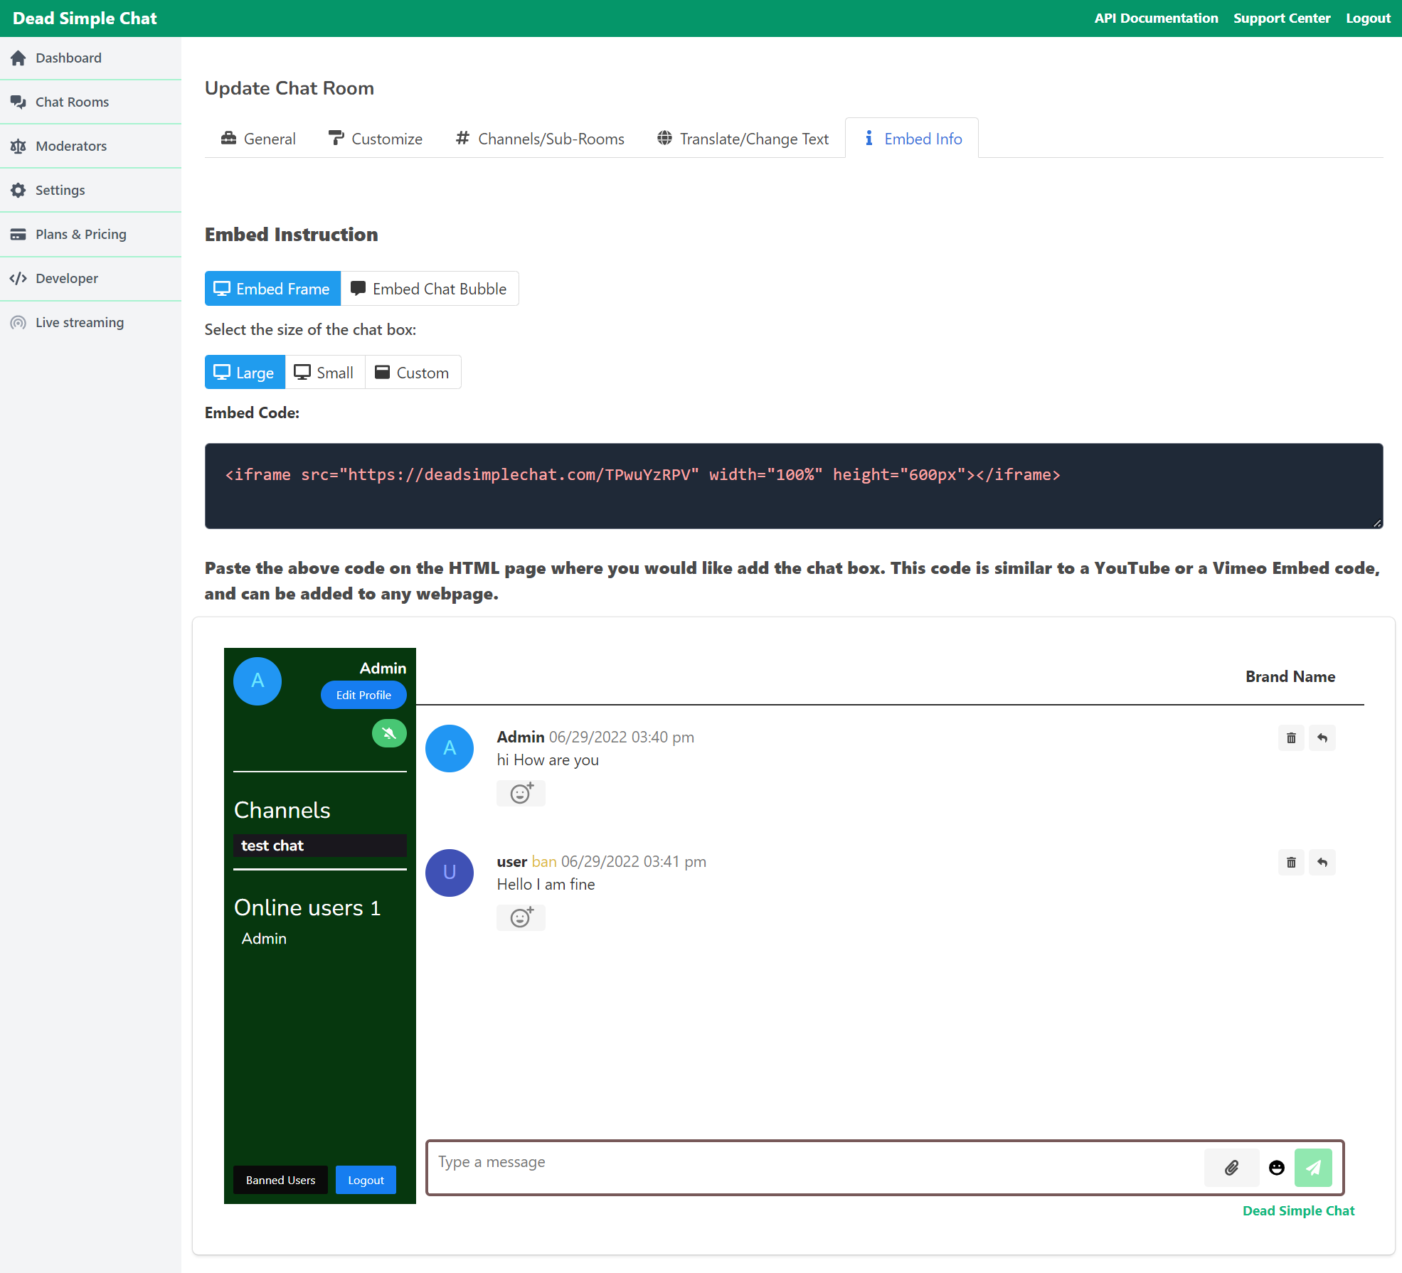Open the Customize tab
1402x1273 pixels.
[x=376, y=138]
